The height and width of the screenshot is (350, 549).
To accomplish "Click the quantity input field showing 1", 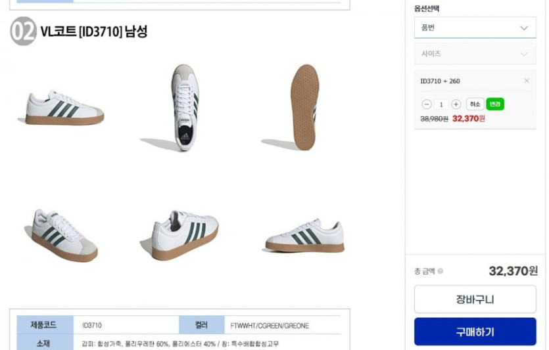I will (x=441, y=104).
